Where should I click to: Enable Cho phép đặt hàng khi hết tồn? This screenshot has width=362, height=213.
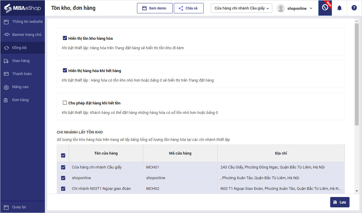[x=65, y=103]
